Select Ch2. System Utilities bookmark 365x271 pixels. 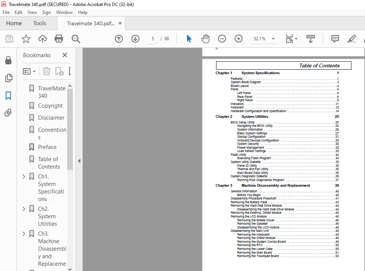[x=48, y=216]
